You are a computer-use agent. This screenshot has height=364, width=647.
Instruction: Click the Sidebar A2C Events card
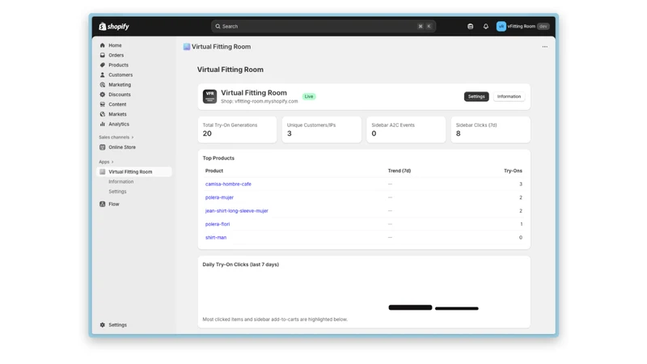406,129
